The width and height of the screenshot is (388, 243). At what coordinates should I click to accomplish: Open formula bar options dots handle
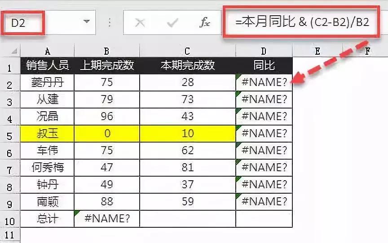(x=110, y=22)
